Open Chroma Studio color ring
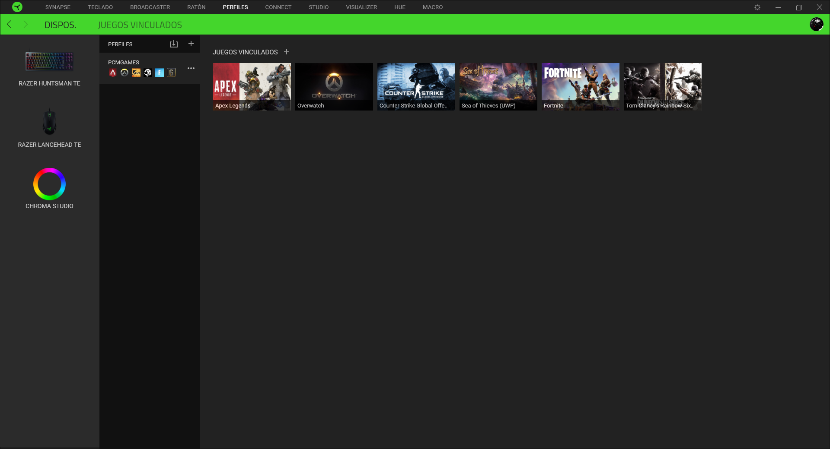 click(49, 184)
